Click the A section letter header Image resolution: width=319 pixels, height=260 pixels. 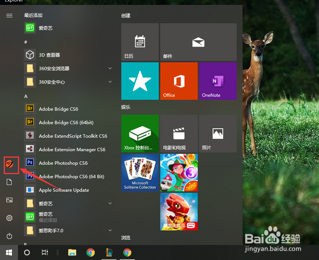26,96
